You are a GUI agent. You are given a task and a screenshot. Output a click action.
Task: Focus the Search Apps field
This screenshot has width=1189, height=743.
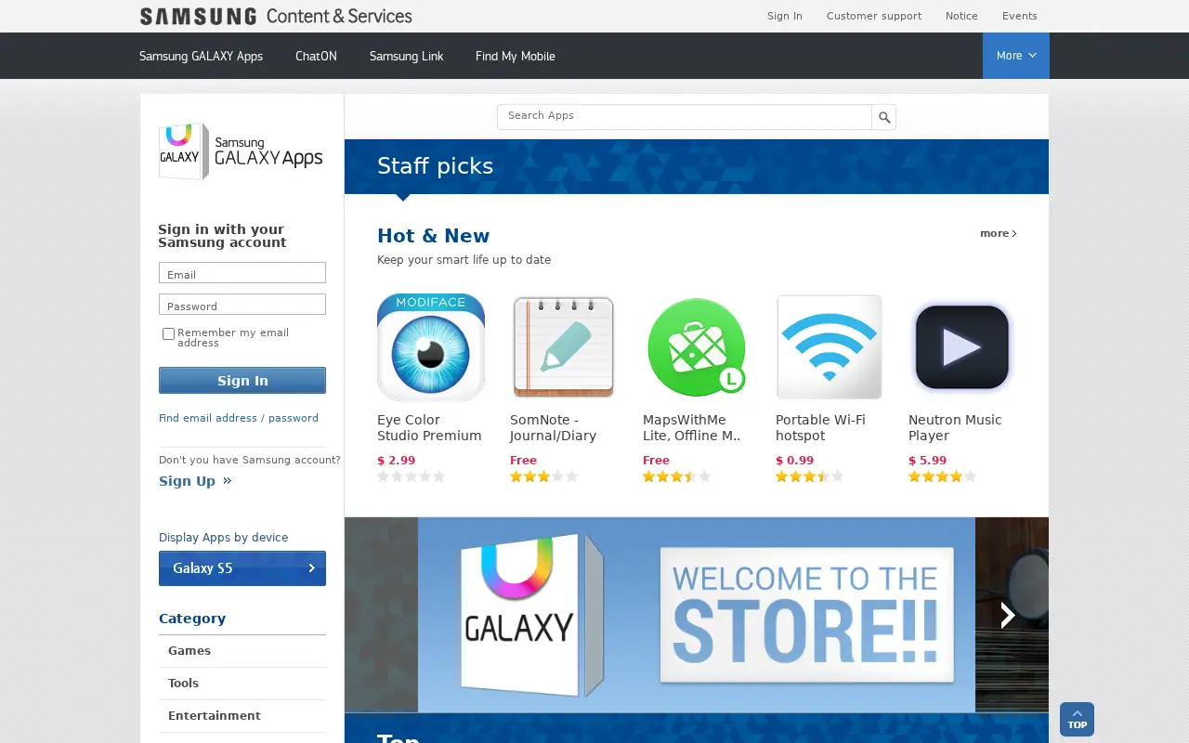tap(685, 117)
